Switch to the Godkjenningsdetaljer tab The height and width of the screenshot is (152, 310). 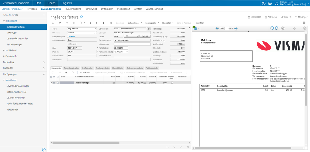tap(135, 68)
